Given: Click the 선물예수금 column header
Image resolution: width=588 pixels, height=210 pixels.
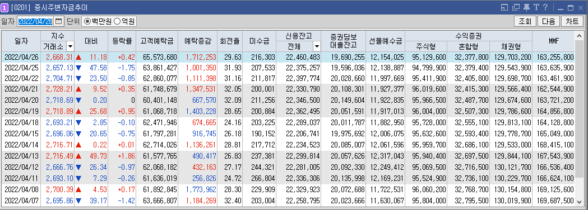Looking at the screenshot, I should pos(386,41).
